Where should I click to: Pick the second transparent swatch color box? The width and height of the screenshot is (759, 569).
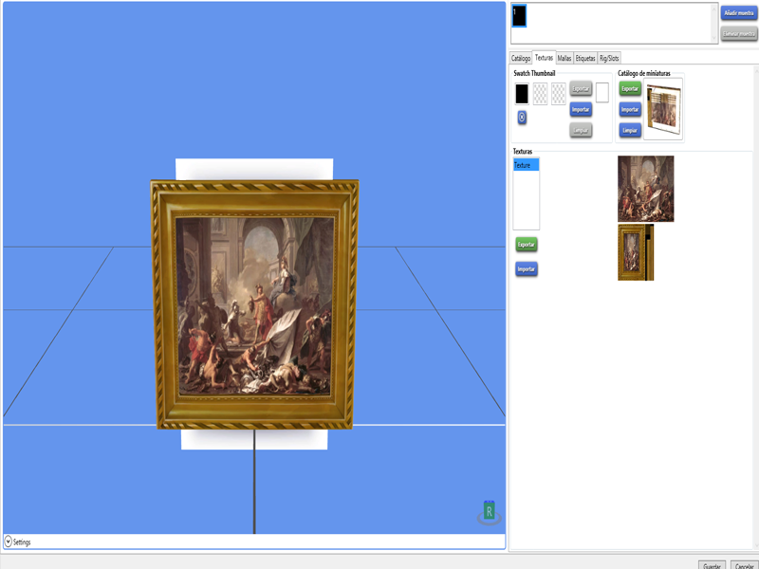coord(540,93)
